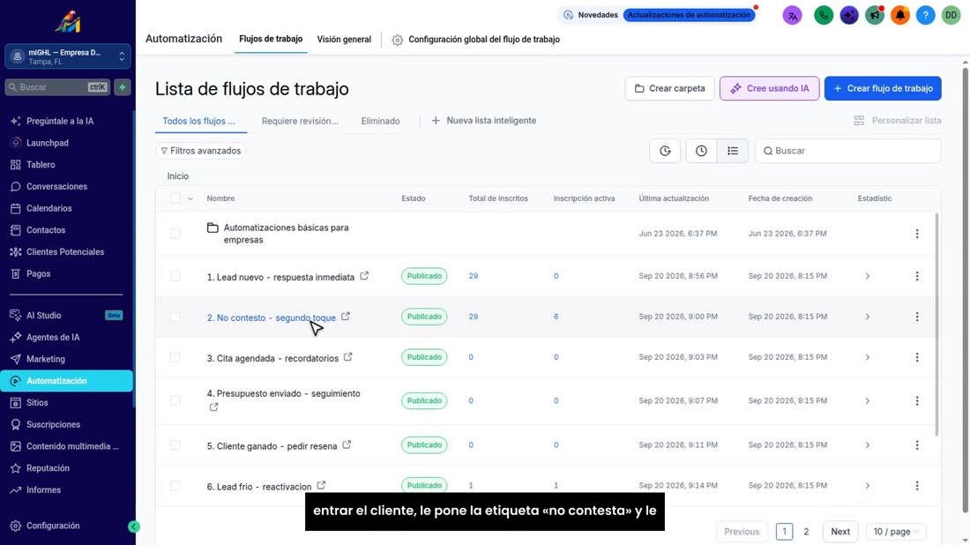This screenshot has height=545, width=970.
Task: Open Cita agendada workflow external link icon
Action: 347,357
